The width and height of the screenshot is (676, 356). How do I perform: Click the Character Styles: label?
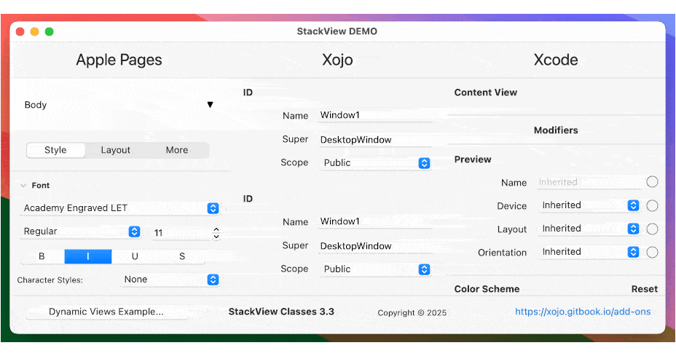pos(50,280)
